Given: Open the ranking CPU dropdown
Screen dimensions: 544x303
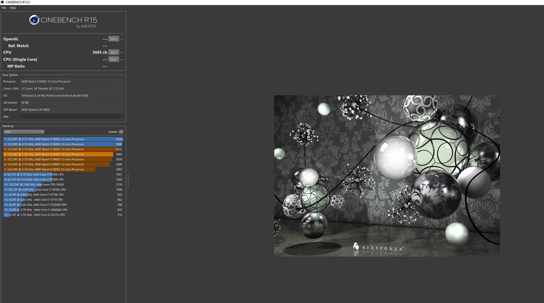Looking at the screenshot, I should [24, 132].
